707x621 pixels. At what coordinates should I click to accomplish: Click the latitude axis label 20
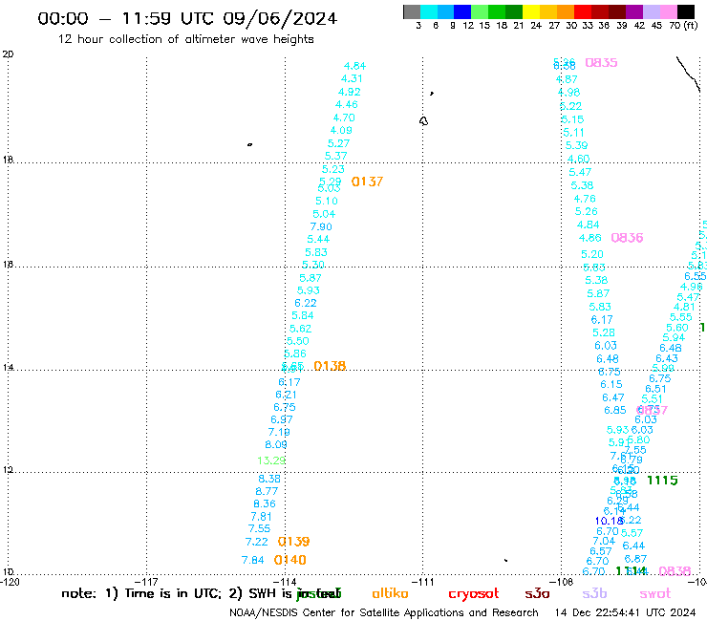(x=8, y=54)
